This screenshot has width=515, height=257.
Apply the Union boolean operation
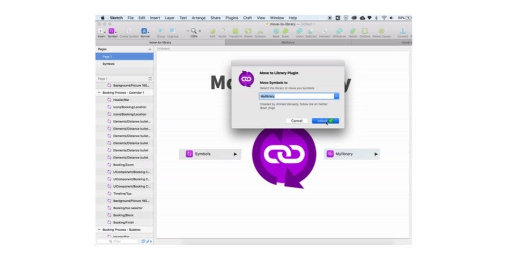299,31
